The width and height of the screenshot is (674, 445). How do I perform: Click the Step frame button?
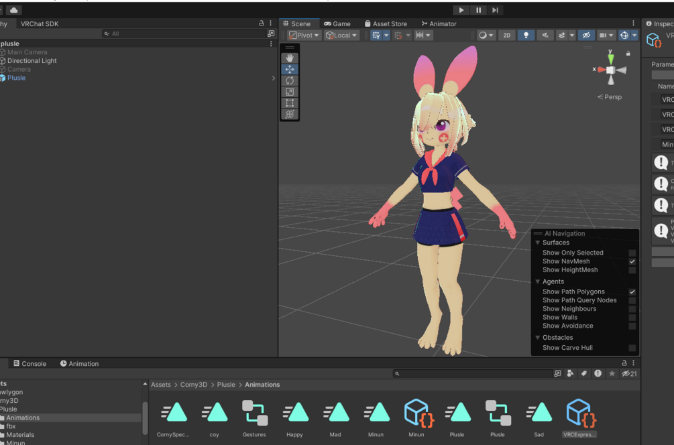495,10
